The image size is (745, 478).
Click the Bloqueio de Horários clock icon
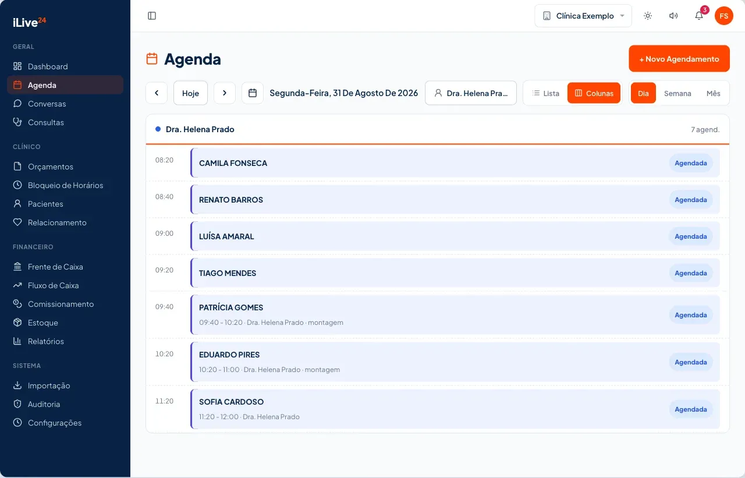click(17, 185)
